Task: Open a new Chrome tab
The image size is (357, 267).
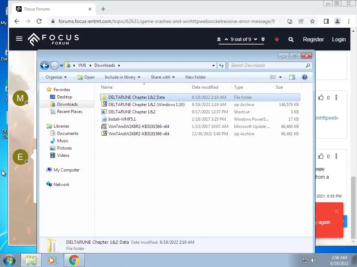Action: (103, 9)
